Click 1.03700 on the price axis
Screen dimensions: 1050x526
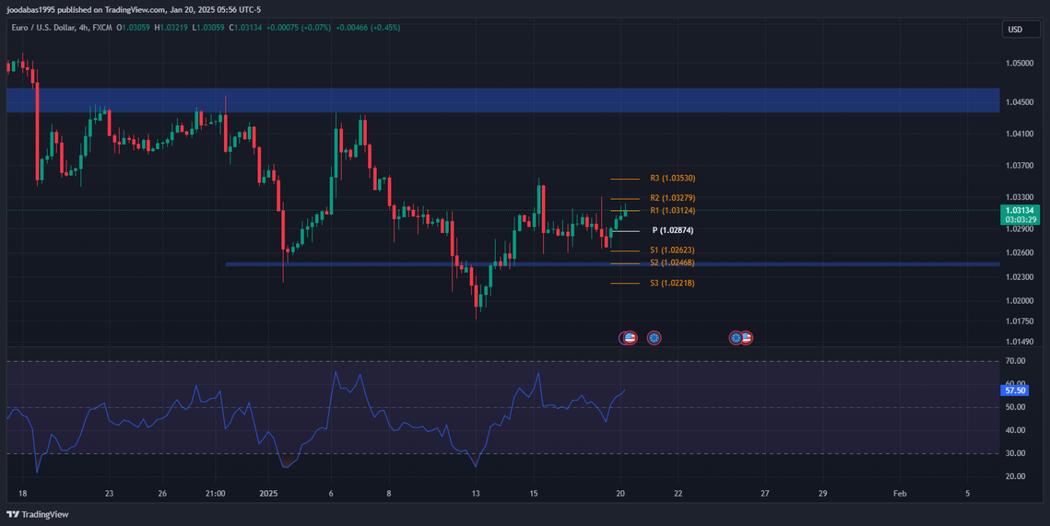1019,166
